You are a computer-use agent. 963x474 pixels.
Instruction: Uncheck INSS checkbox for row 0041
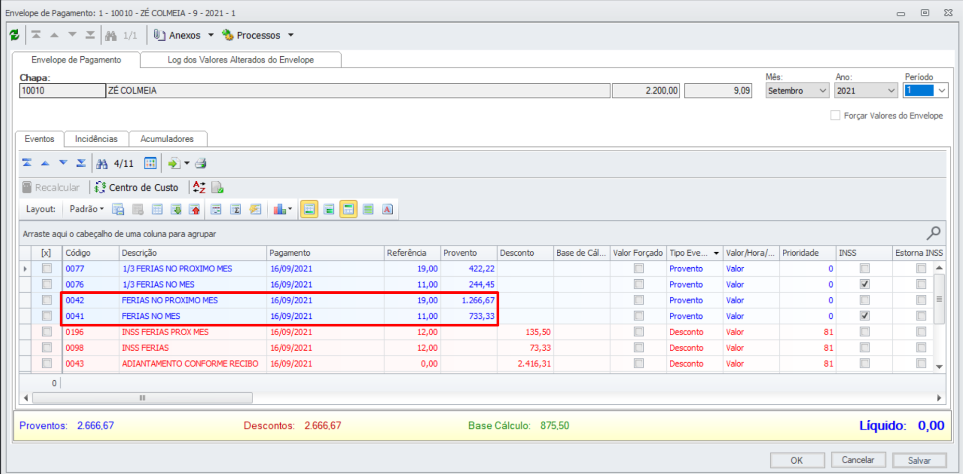(865, 316)
